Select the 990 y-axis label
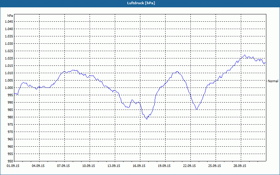Screen dimensions: 280x175 [x=10, y=103]
